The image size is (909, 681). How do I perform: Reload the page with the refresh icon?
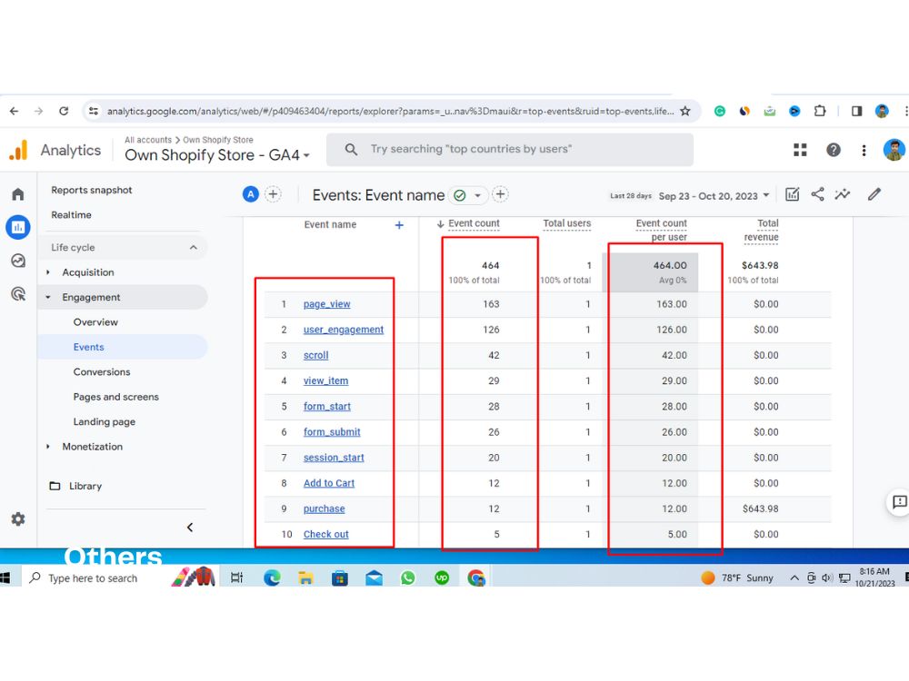[x=64, y=111]
